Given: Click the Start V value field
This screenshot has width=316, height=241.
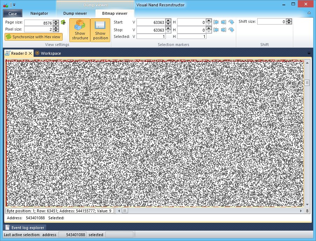Looking at the screenshot, I should point(151,22).
